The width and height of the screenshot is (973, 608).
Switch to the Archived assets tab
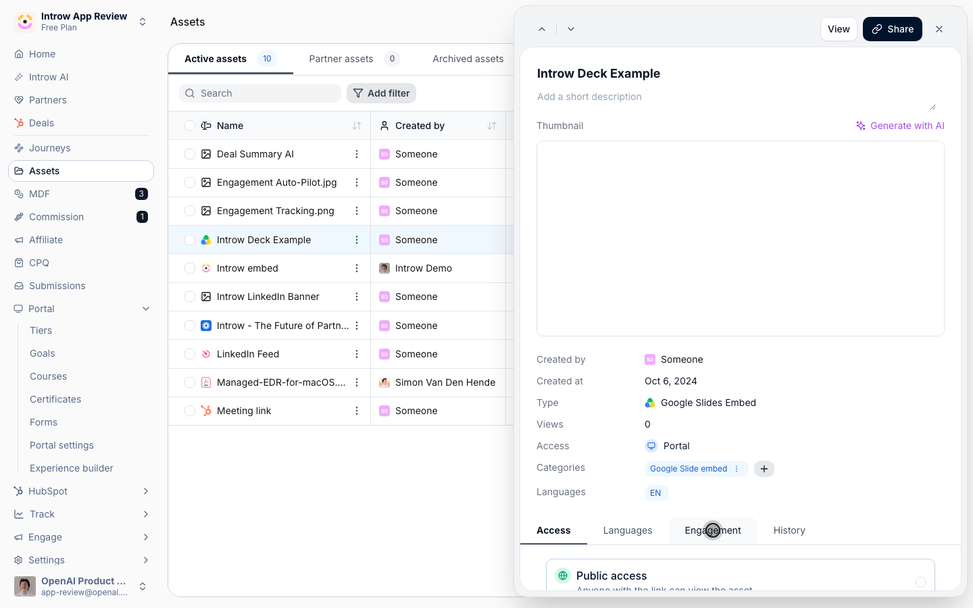click(468, 59)
